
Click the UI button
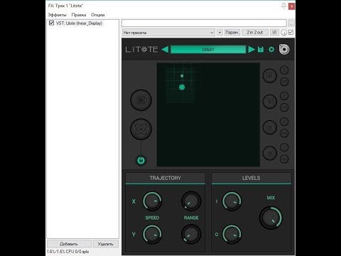pos(274,32)
